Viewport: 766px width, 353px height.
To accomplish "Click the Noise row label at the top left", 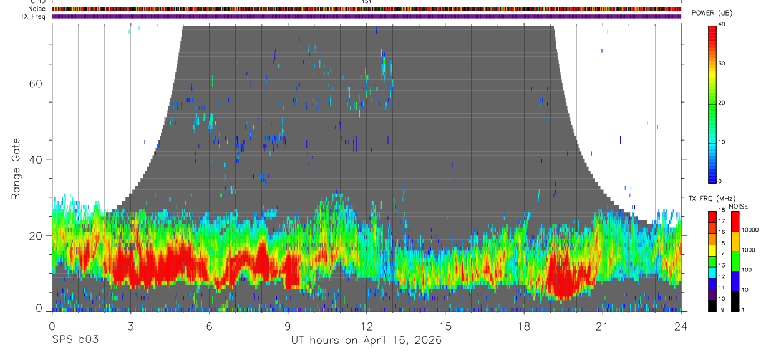I will [x=38, y=9].
